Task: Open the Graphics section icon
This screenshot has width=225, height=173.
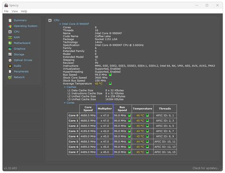Action: click(x=10, y=49)
